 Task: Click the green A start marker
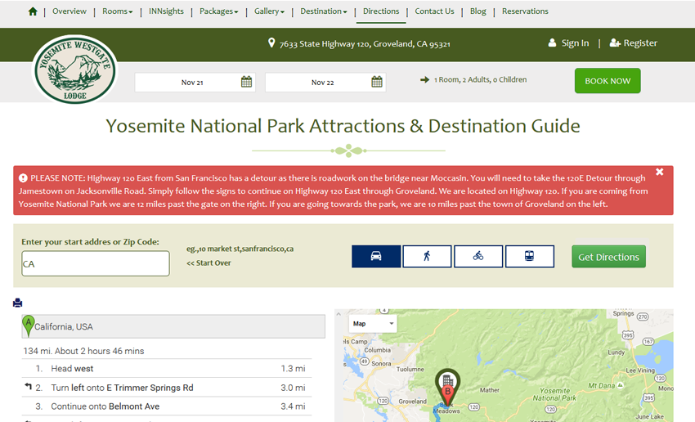[29, 325]
